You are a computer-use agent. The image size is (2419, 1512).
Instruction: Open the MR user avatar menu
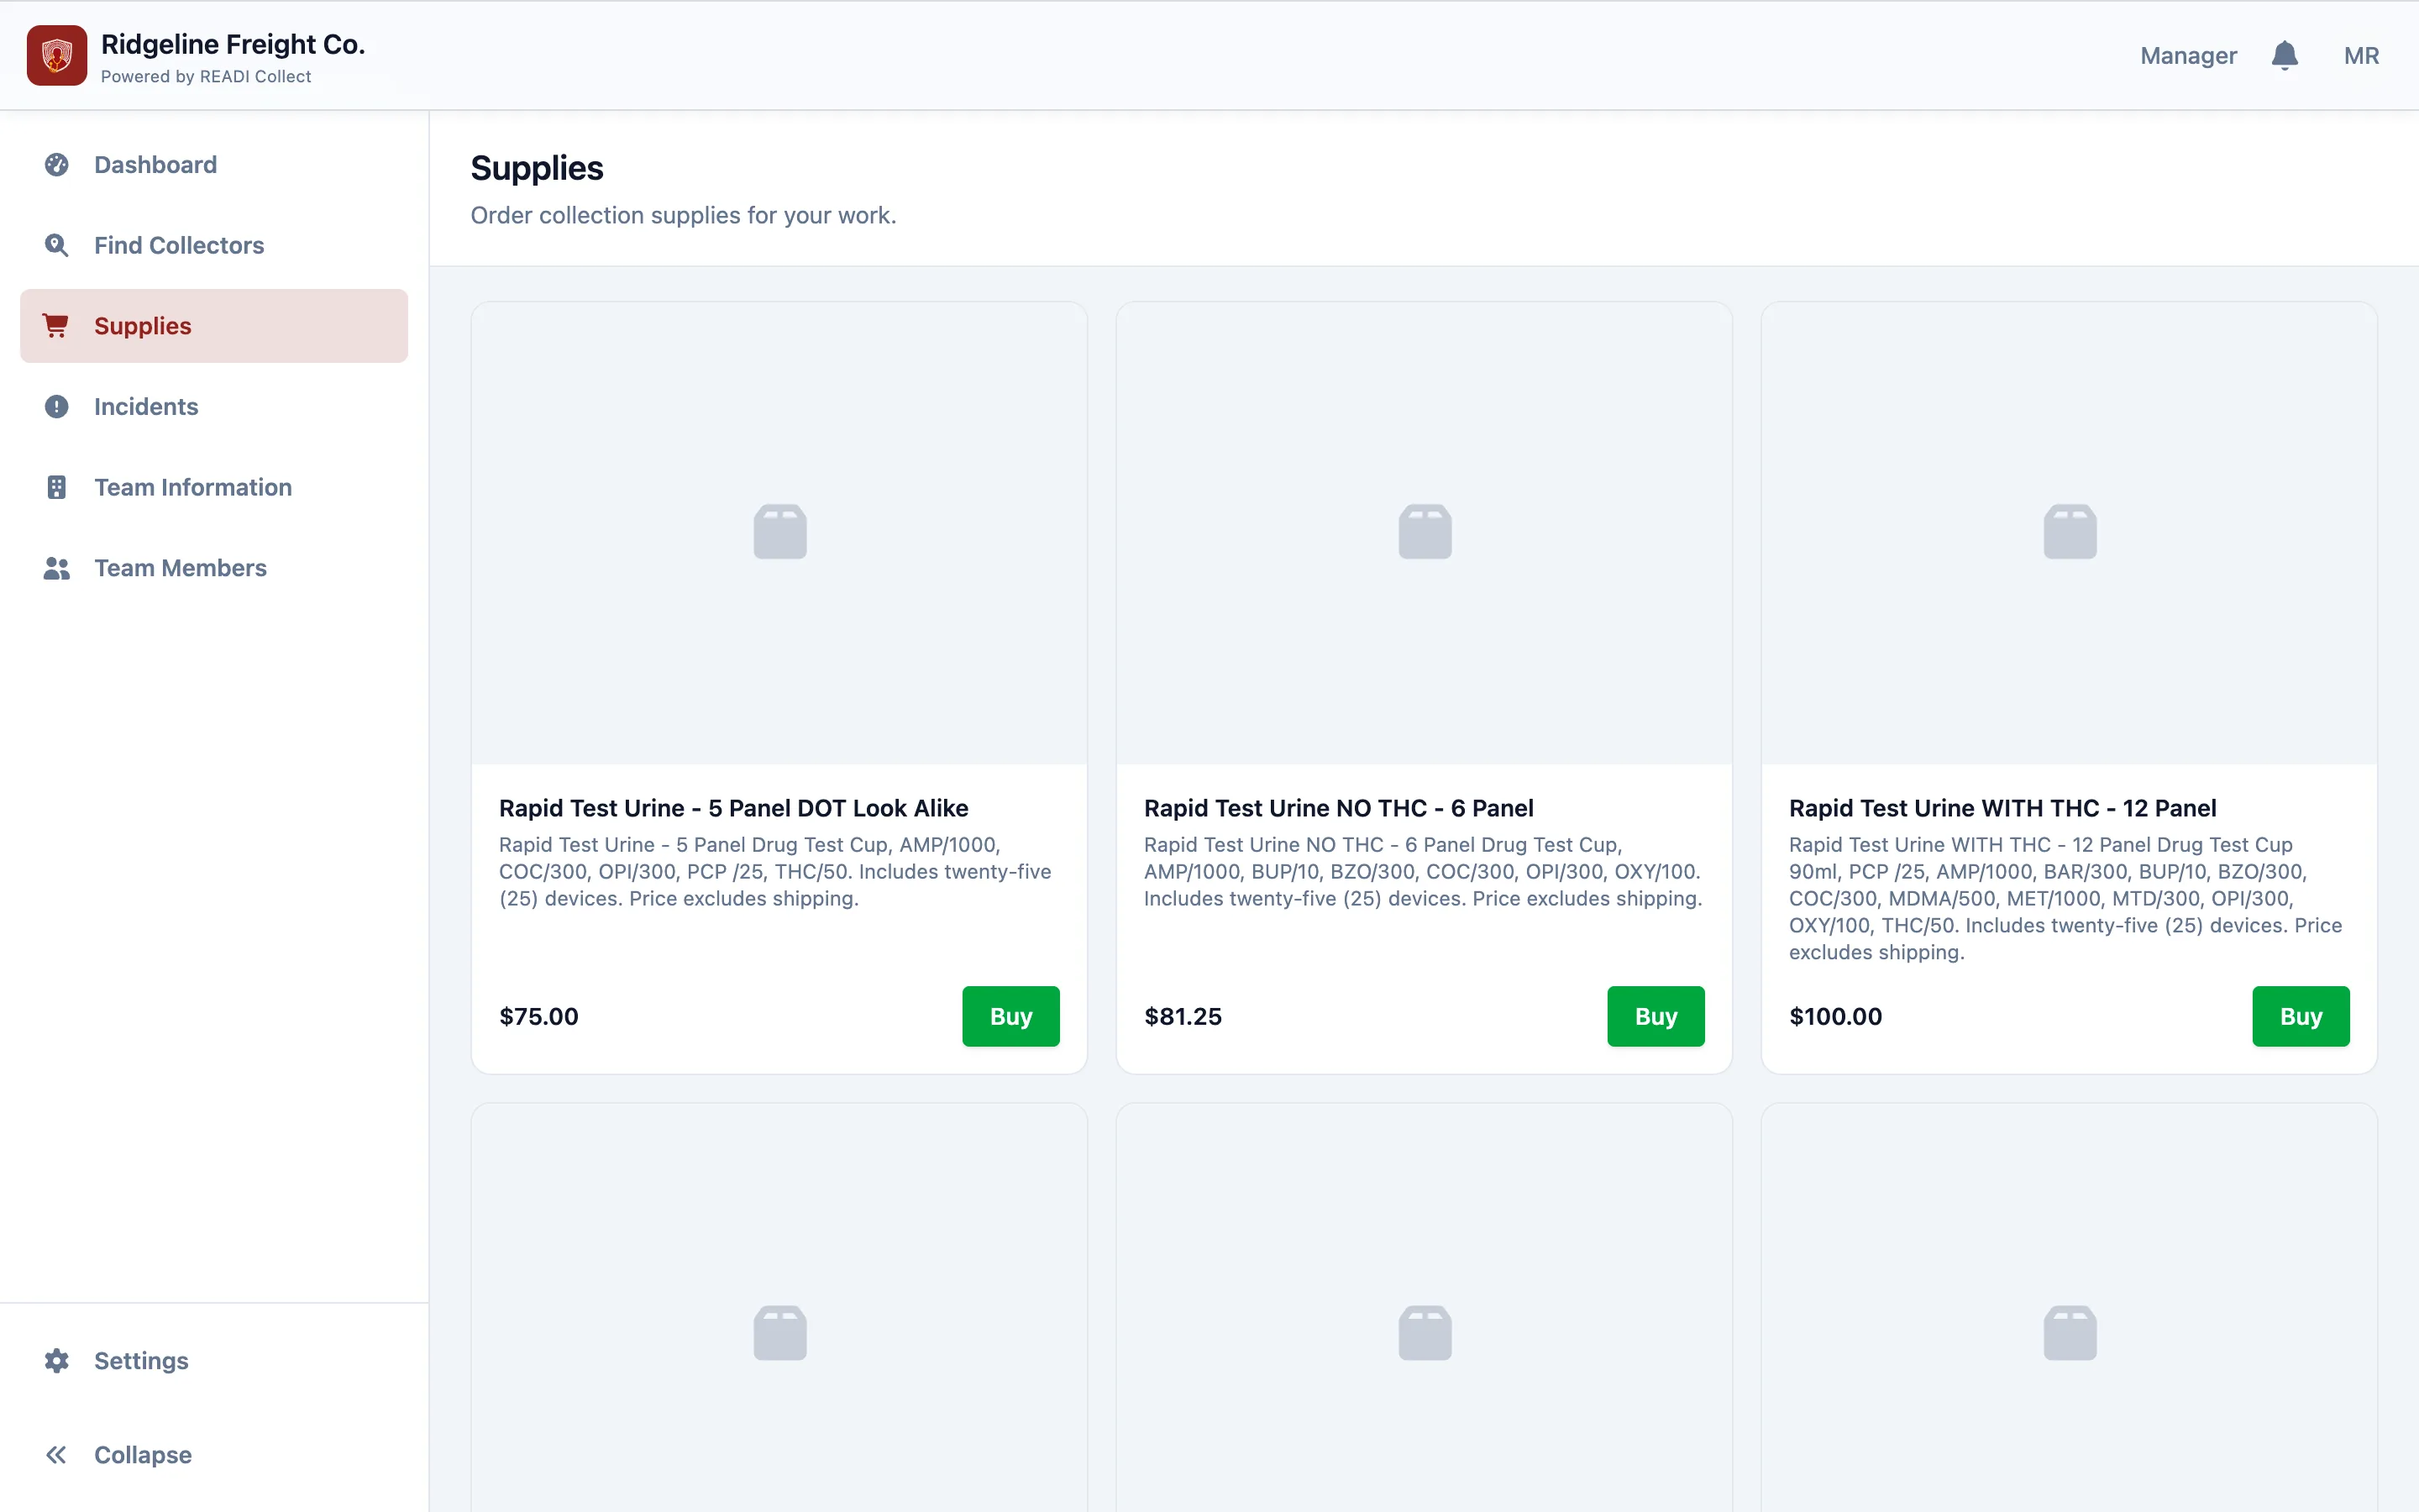click(x=2361, y=56)
